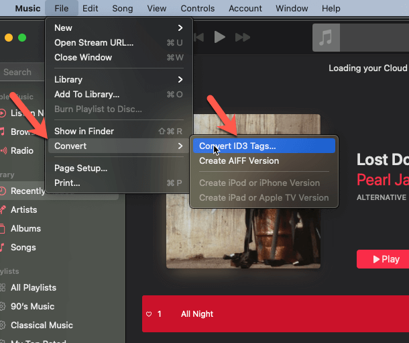Click the Songs note icon
Image resolution: width=409 pixels, height=343 pixels.
[x=3, y=247]
